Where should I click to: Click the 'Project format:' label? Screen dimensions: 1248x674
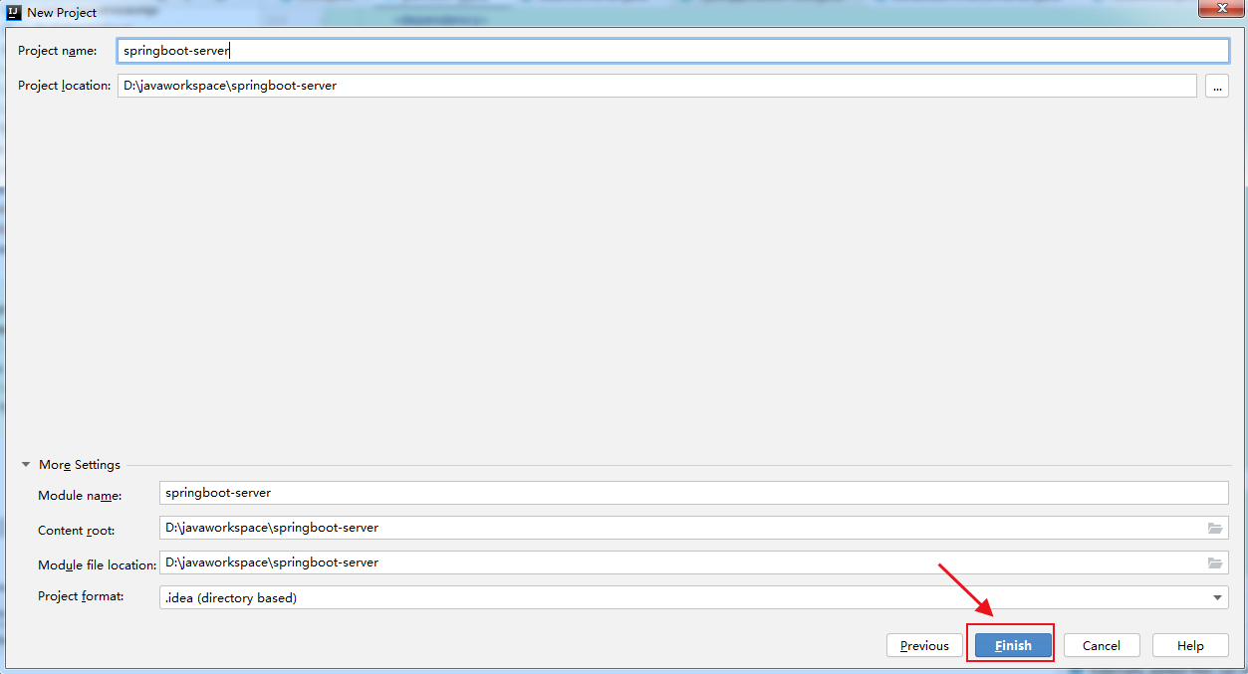coord(81,596)
